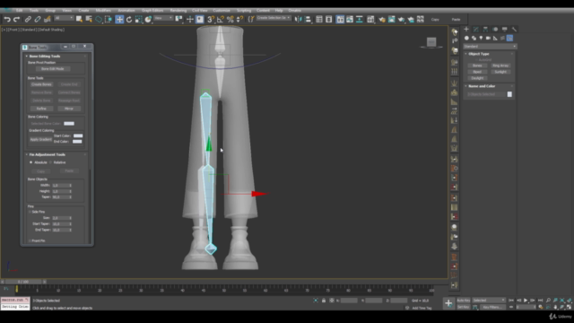Switch to the Modify command panel tab
This screenshot has width=574, height=323.
click(475, 30)
